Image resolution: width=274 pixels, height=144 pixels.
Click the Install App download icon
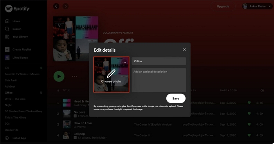(x=7, y=138)
